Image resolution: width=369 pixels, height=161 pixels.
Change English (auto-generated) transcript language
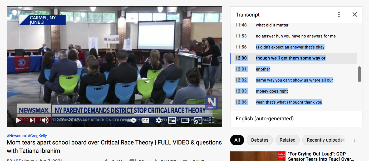tap(265, 119)
